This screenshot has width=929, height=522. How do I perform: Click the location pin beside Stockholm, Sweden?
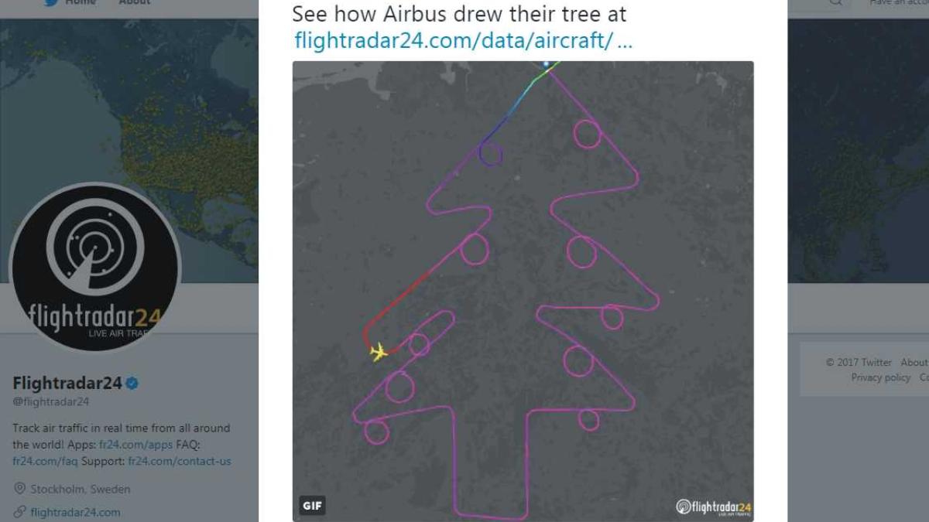coord(22,489)
